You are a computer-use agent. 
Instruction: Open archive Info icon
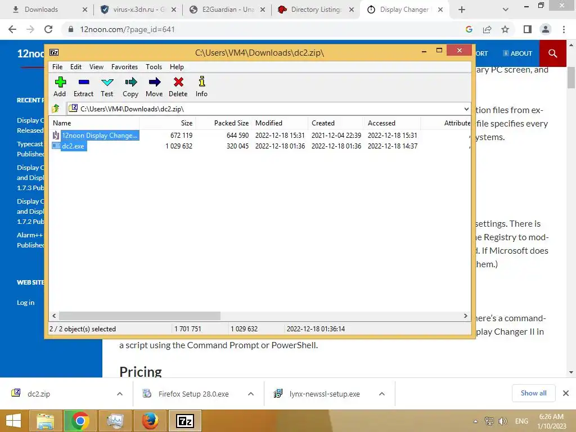[x=201, y=87]
